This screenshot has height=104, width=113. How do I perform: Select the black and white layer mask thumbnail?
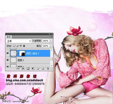point(22,53)
